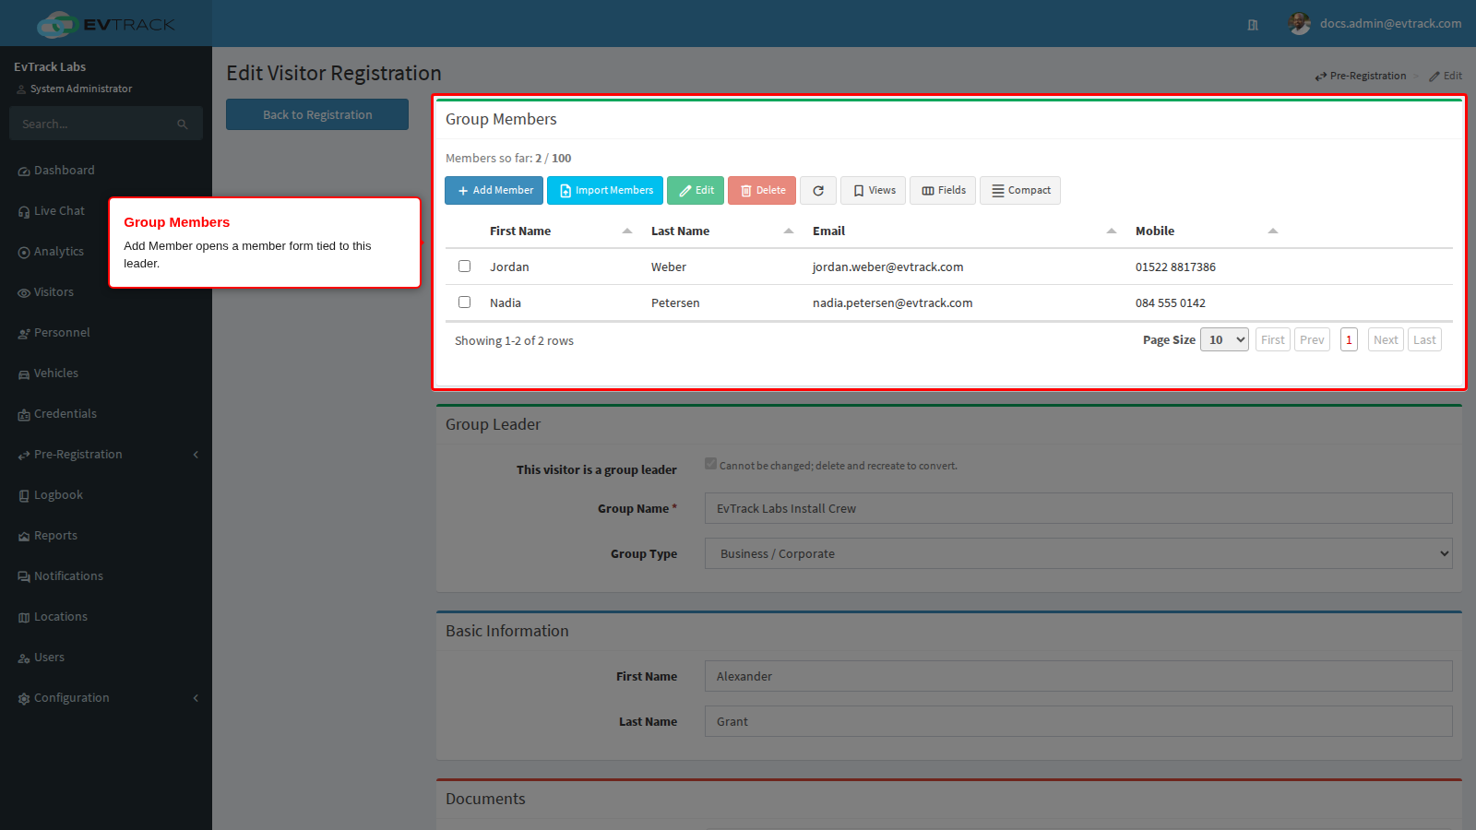Open the Fields column chooser
The image size is (1476, 830).
coord(943,191)
